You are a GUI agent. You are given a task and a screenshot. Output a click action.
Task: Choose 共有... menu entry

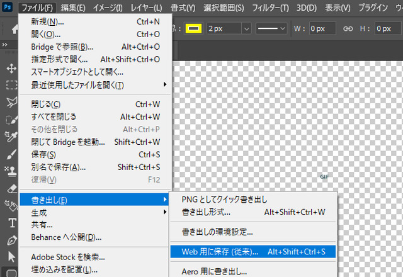tap(95, 225)
